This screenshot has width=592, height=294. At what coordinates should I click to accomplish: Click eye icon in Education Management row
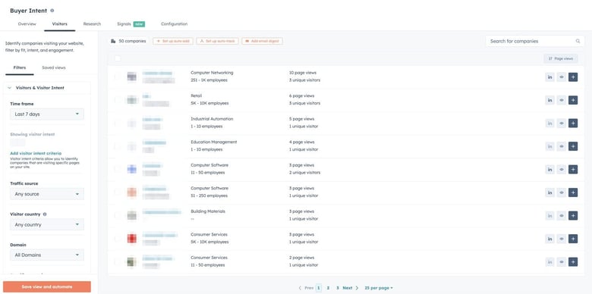(x=562, y=146)
